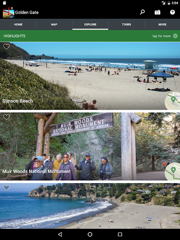The image size is (180, 240).
Task: Open the MORE tab
Action: [162, 24]
